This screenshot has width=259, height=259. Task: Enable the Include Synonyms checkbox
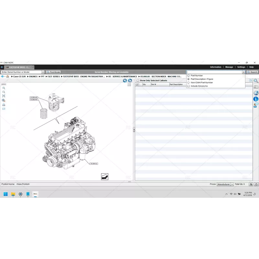(189, 86)
